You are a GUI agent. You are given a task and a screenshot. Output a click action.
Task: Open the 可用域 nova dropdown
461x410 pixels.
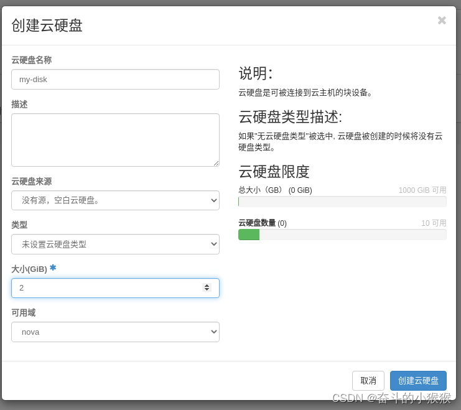(115, 332)
